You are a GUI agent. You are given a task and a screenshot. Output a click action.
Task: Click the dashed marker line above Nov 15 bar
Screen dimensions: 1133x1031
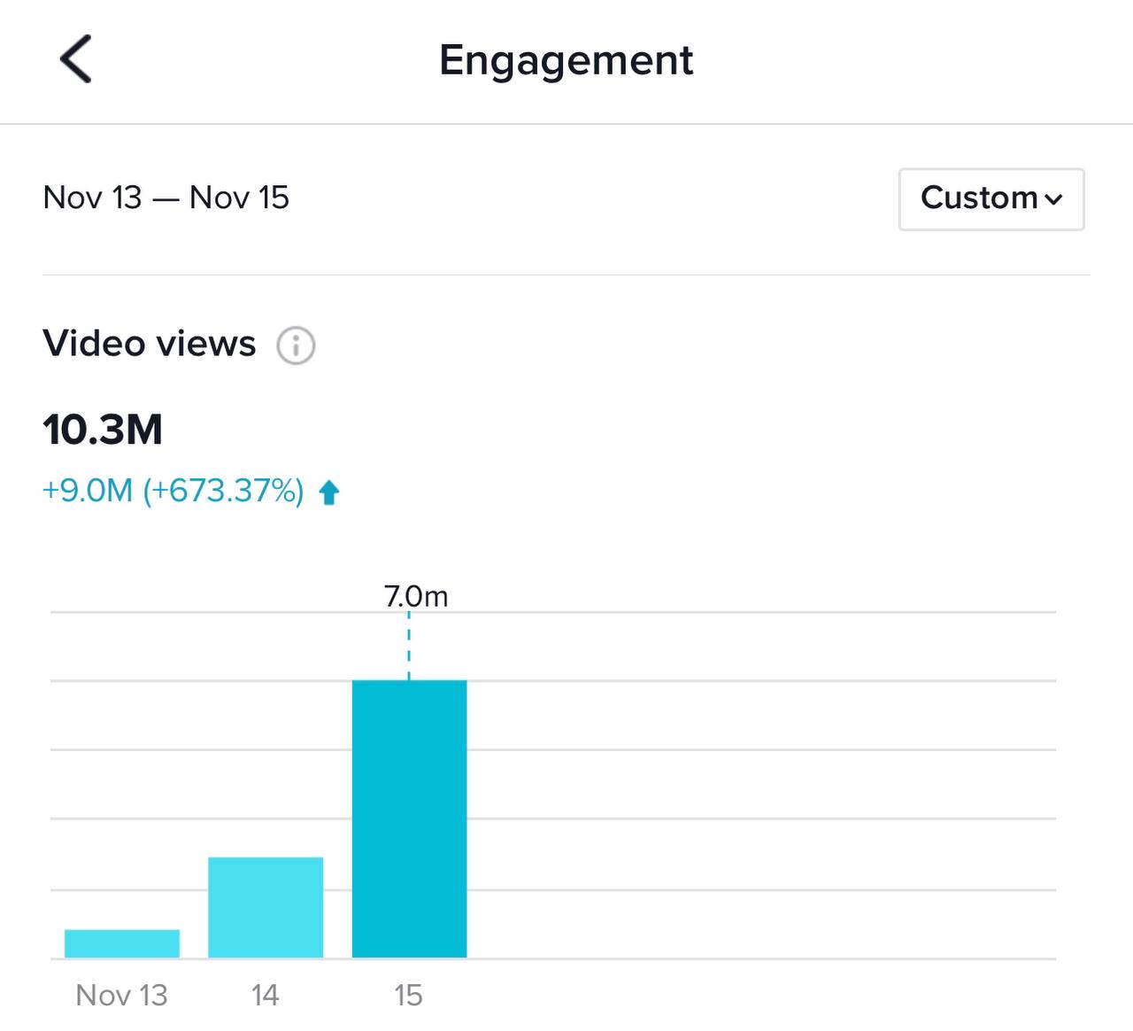(409, 647)
